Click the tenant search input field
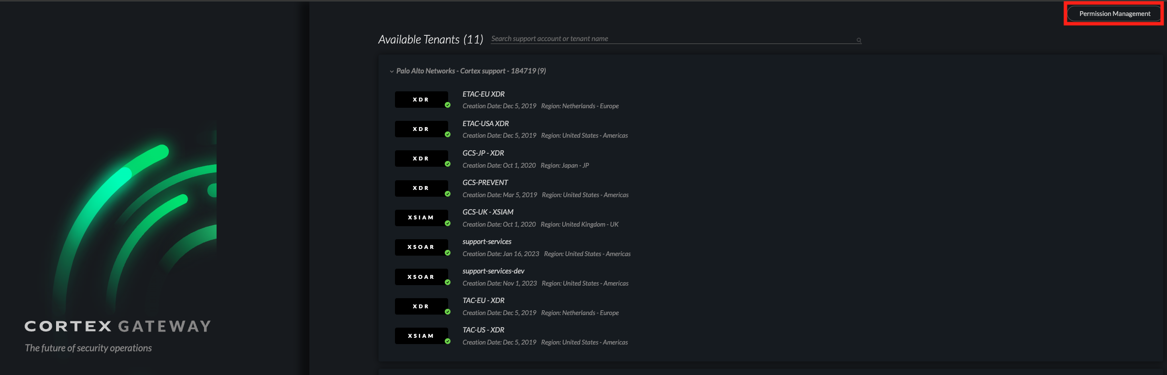1167x375 pixels. (672, 39)
